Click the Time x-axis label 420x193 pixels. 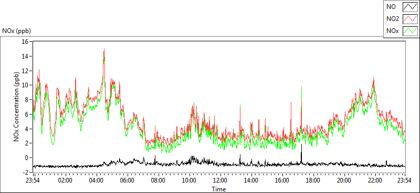(218, 189)
